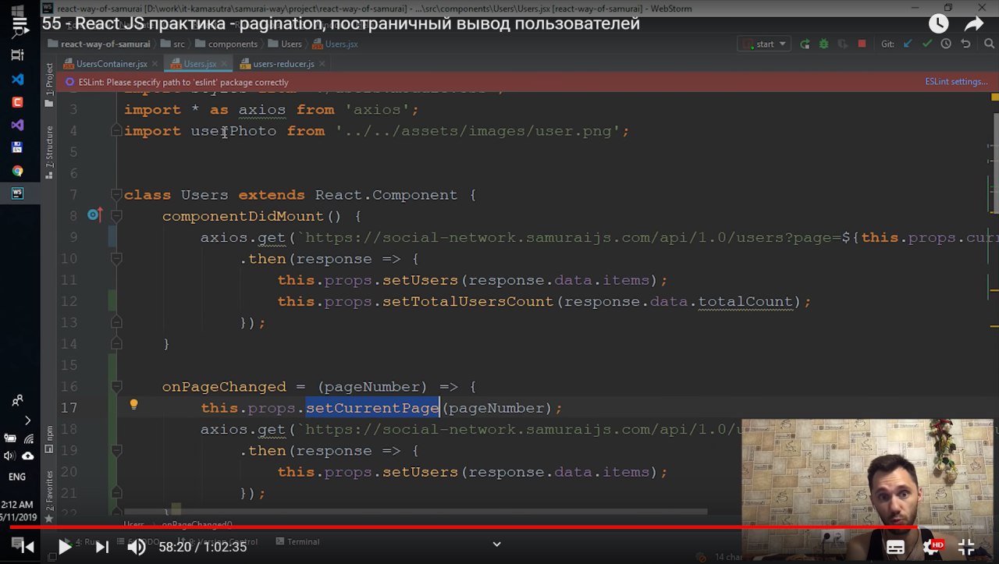The width and height of the screenshot is (999, 564).
Task: Click the override gutter icon on line 8
Action: tap(94, 215)
